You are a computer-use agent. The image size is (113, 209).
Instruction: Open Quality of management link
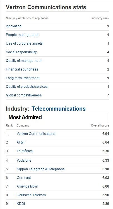tap(24, 61)
